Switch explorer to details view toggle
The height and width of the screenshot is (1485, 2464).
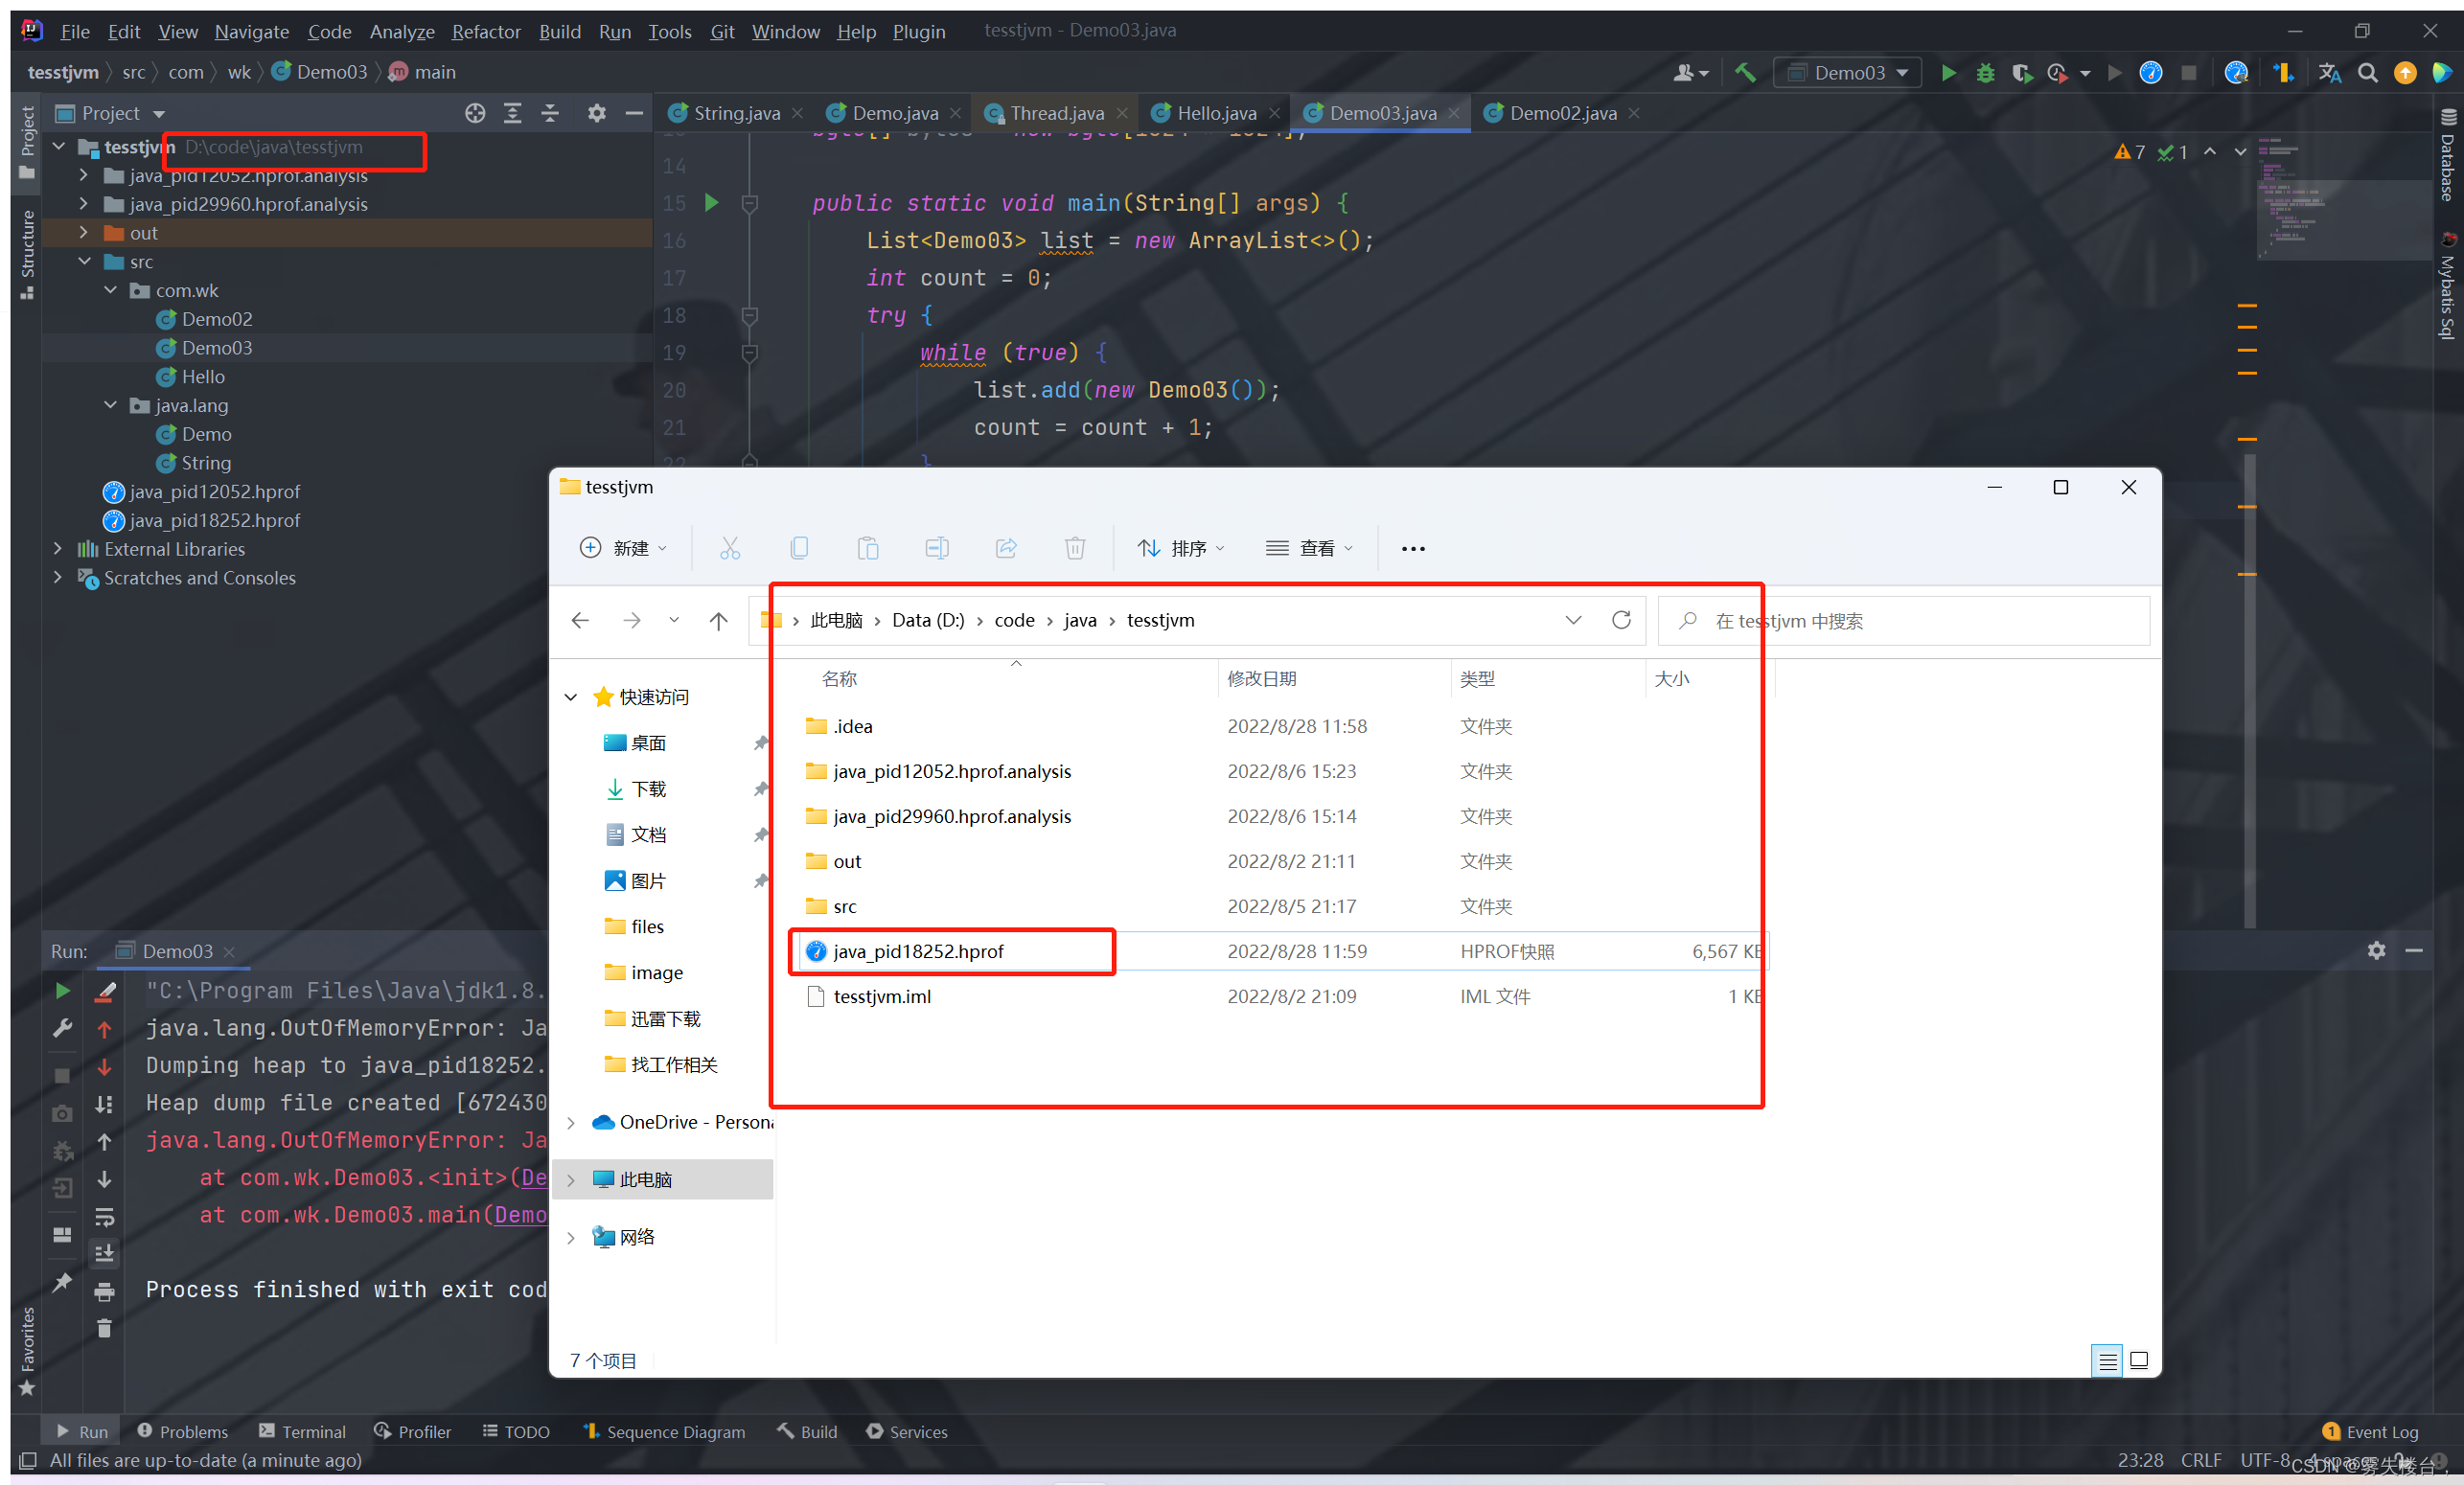point(2107,1360)
